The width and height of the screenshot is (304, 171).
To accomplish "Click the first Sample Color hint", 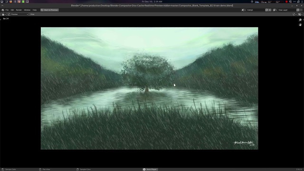I will [x=9, y=170].
